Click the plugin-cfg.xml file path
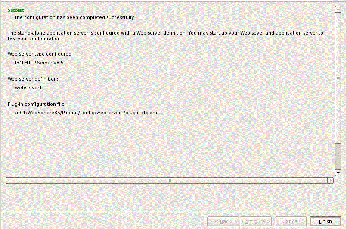 (87, 113)
